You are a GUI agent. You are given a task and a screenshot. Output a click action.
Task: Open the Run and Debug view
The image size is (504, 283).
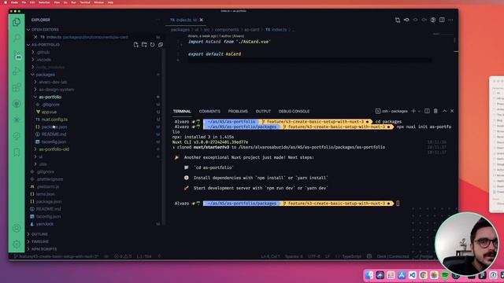17,71
